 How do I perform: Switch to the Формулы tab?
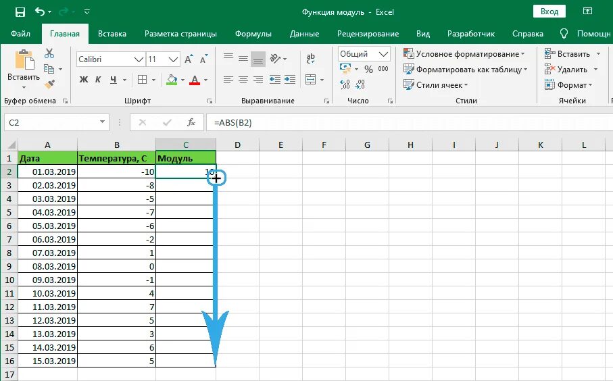coord(253,34)
